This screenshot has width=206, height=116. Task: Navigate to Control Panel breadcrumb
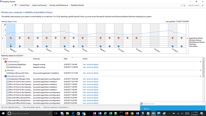click(x=24, y=5)
